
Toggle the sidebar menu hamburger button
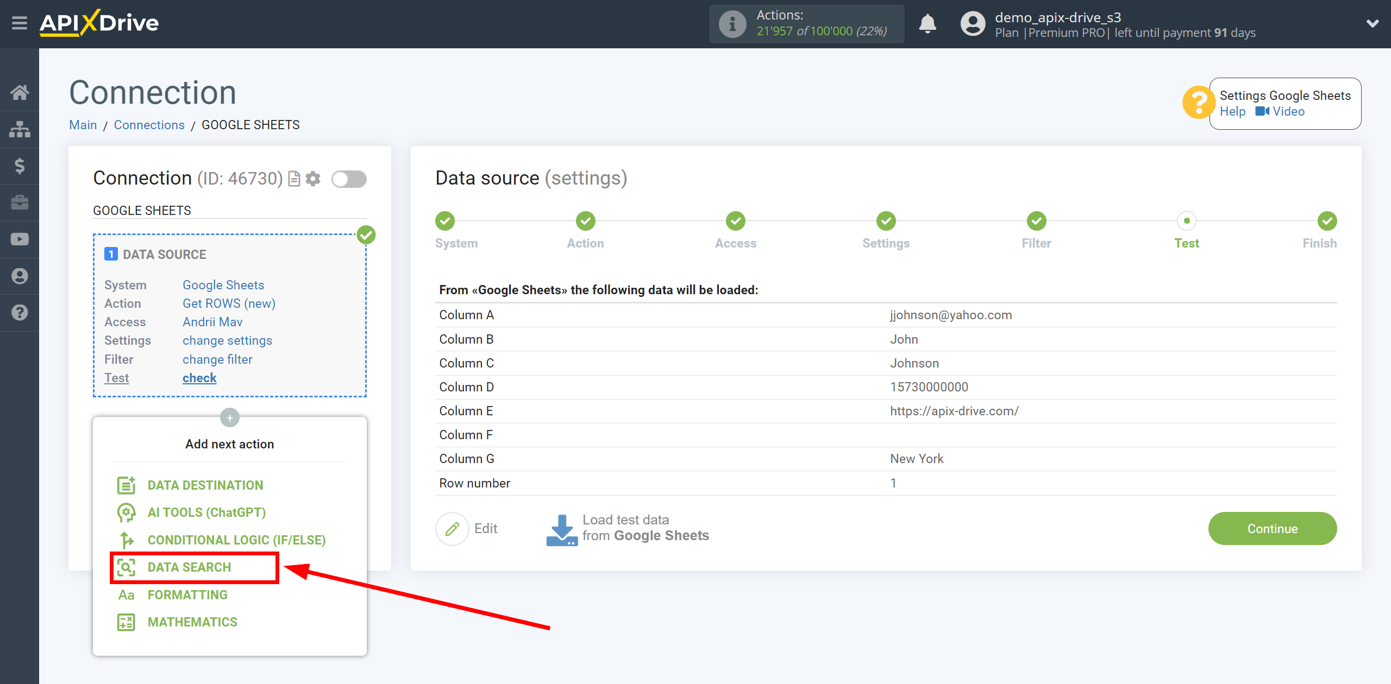(20, 22)
